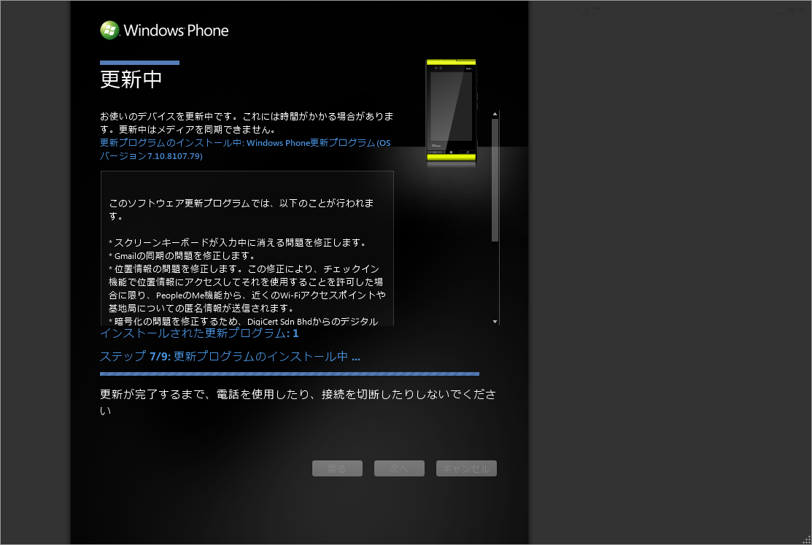Click the yellow phone device image

coord(451,112)
